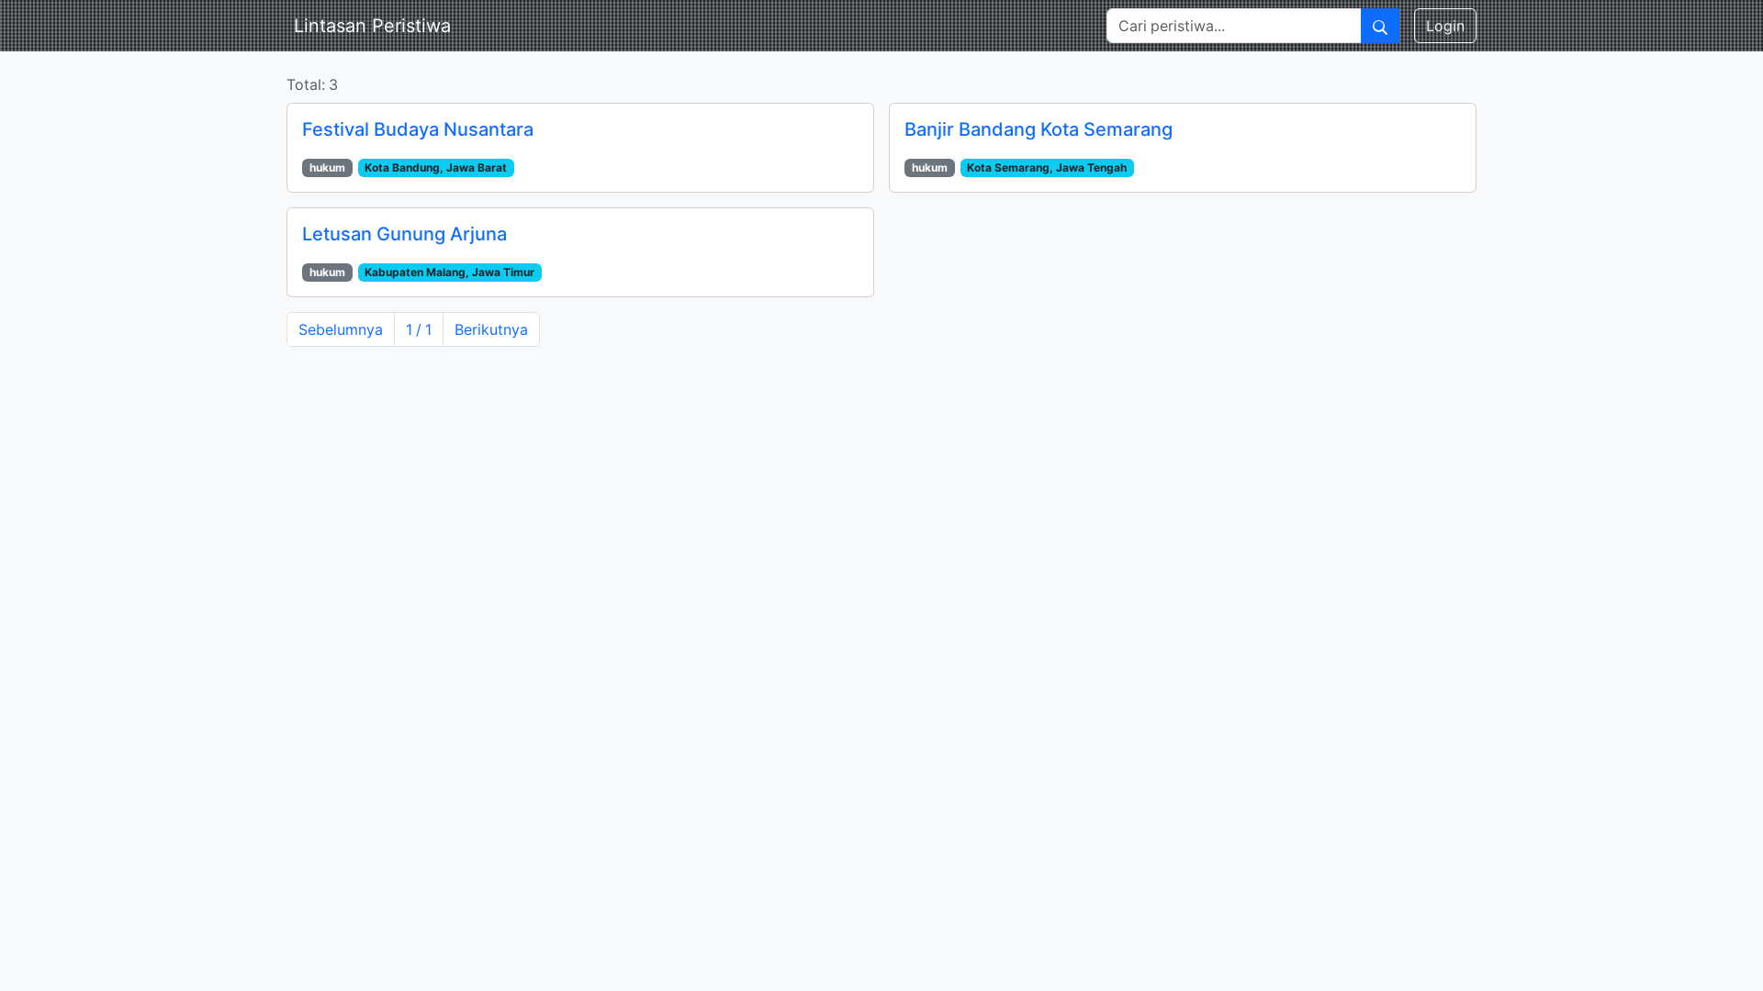Click the magnifier search icon button
This screenshot has height=991, width=1763.
point(1379,26)
